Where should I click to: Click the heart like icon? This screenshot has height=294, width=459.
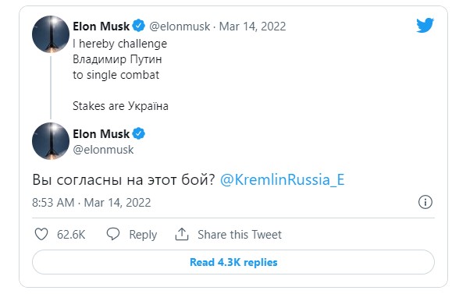(41, 234)
